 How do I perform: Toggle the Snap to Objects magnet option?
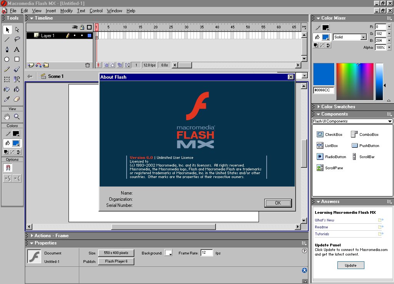(8, 168)
